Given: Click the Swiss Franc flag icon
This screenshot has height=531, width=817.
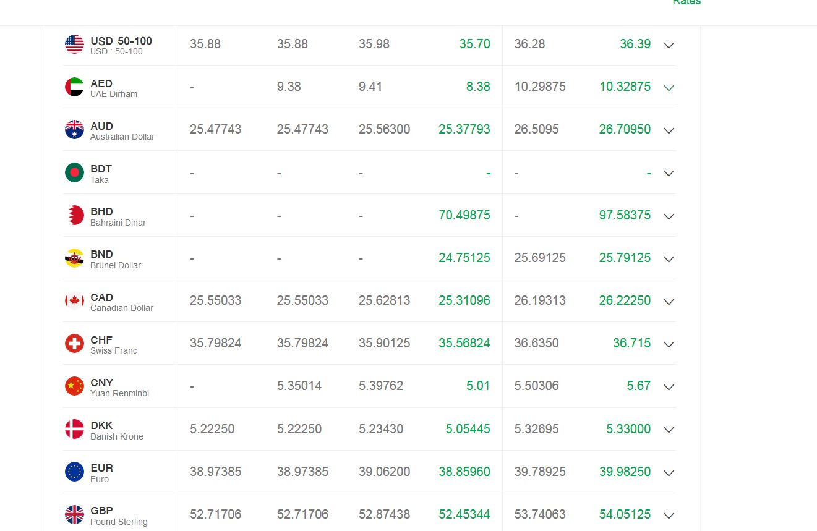Looking at the screenshot, I should pyautogui.click(x=74, y=344).
